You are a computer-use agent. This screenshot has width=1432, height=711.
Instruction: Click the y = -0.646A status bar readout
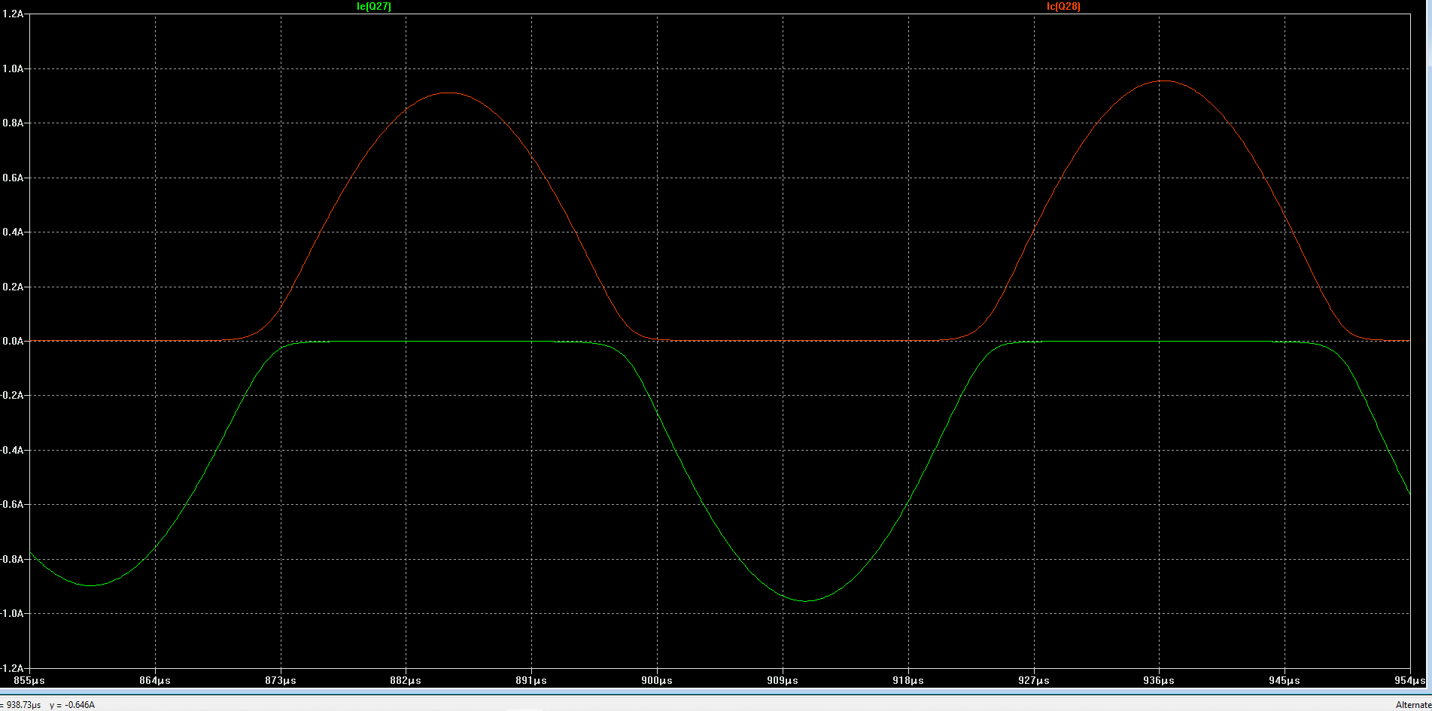tap(72, 705)
